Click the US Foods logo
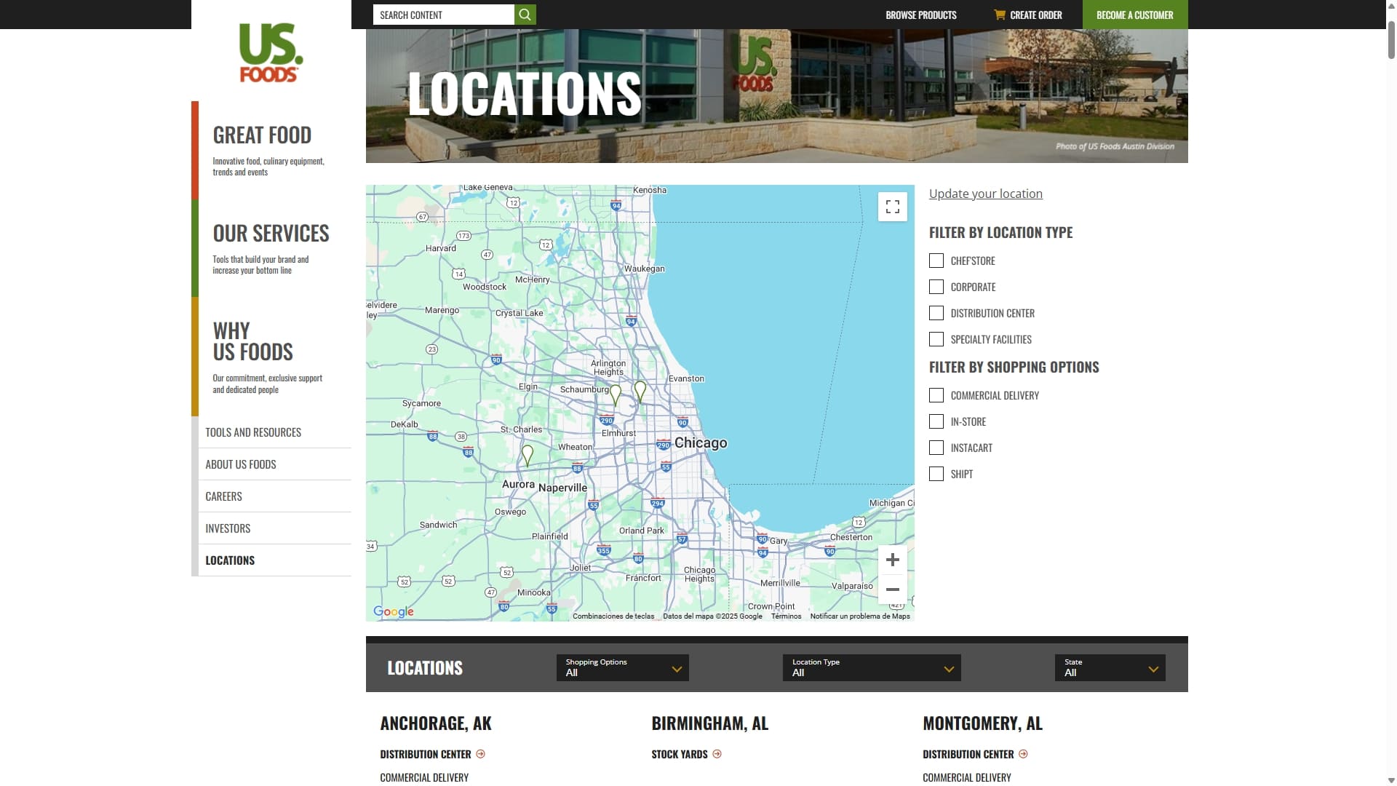The height and width of the screenshot is (786, 1397). pyautogui.click(x=271, y=52)
